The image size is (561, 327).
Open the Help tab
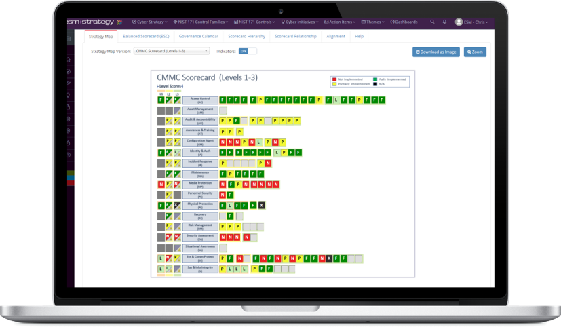360,36
